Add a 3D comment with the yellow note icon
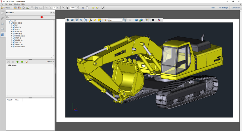Viewport: 242px width, 131px height. click(100, 20)
